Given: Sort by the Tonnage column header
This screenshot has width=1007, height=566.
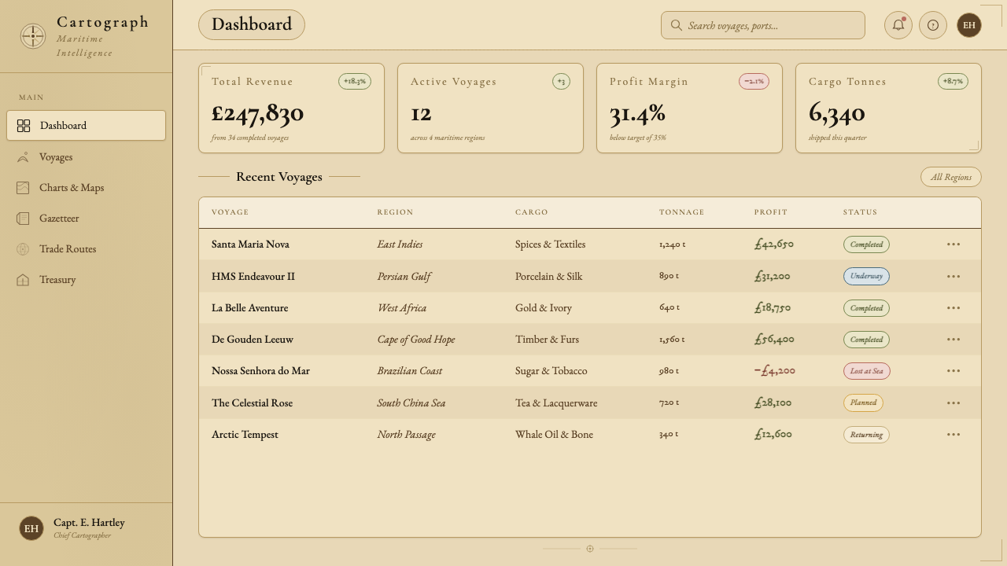Looking at the screenshot, I should 681,212.
